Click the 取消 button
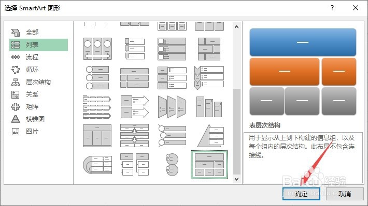The image size is (368, 206). tap(345, 194)
